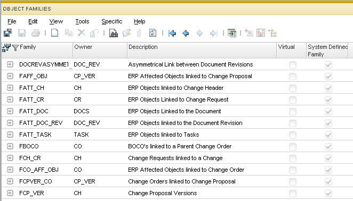
Task: Open the Help menu
Action: (139, 22)
